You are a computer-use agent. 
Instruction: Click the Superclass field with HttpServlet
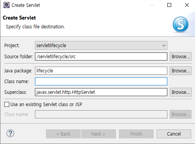click(x=101, y=92)
